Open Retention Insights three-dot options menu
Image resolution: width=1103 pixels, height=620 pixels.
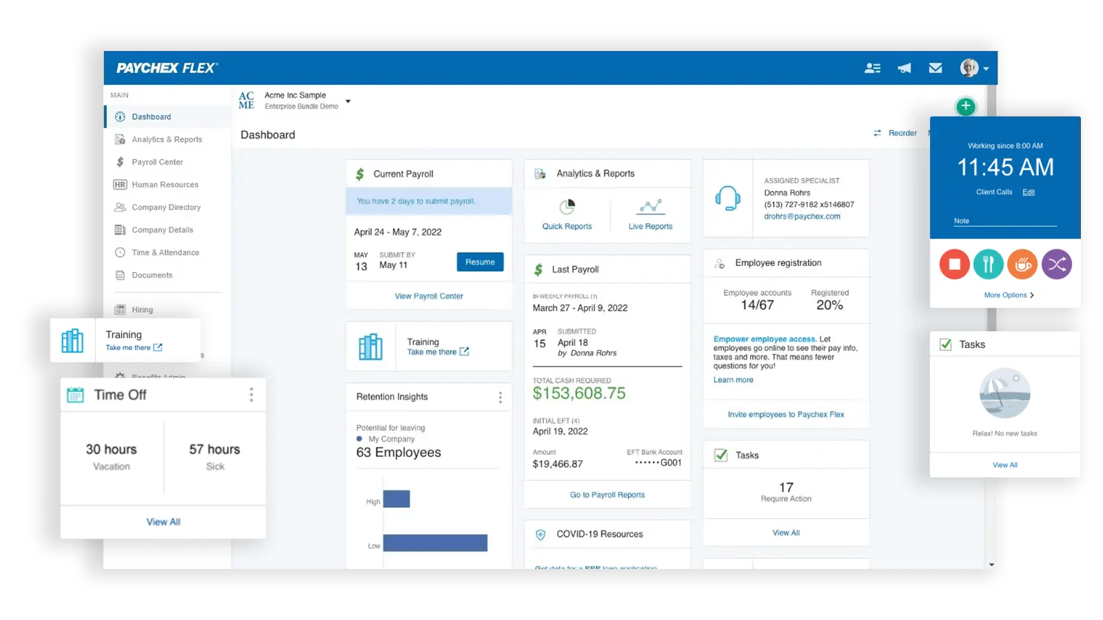tap(500, 397)
